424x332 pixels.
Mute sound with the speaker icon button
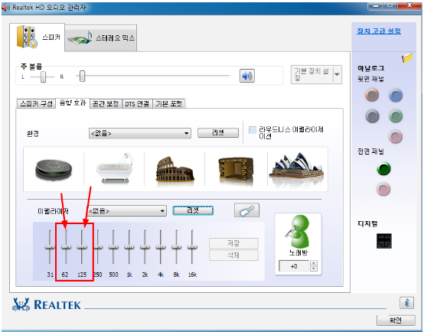(x=247, y=76)
